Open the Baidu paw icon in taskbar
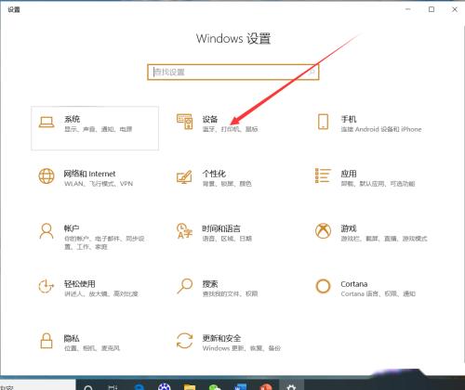The height and width of the screenshot is (390, 465). tap(165, 386)
